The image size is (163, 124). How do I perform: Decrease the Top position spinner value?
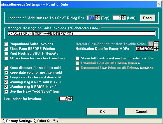coord(97,19)
